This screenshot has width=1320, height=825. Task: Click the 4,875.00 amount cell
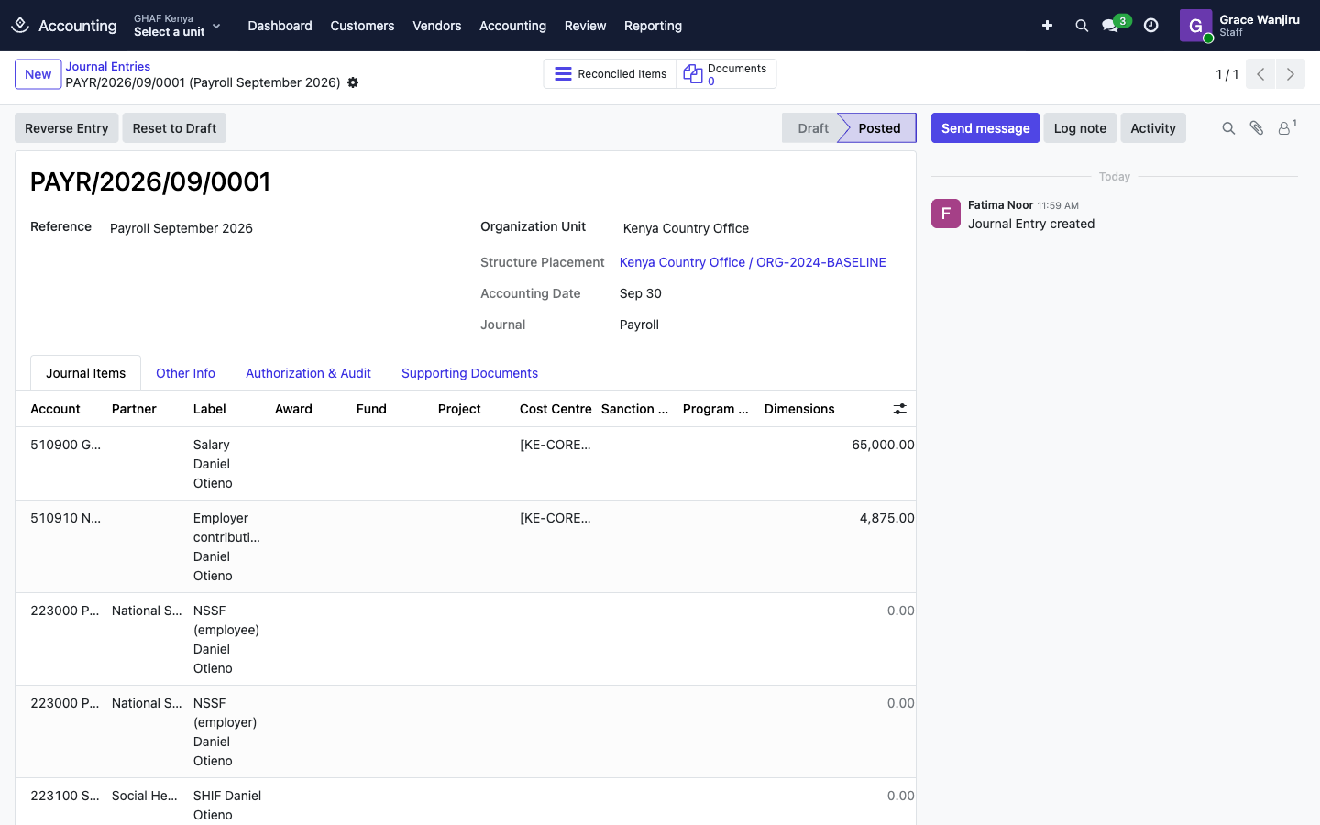(886, 518)
